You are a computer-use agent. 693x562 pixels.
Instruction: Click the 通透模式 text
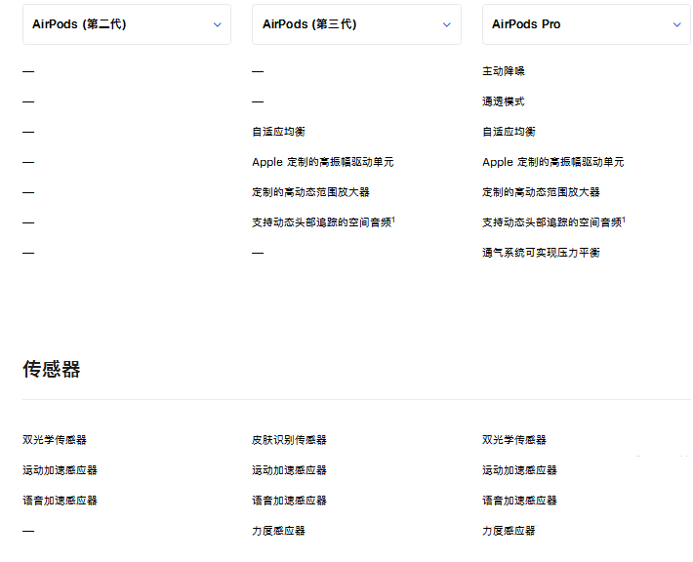(504, 101)
